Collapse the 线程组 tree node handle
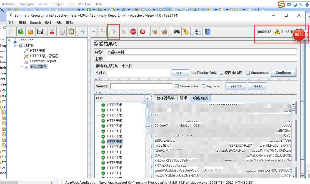Screen dimensions: 310x184 click(x=15, y=45)
